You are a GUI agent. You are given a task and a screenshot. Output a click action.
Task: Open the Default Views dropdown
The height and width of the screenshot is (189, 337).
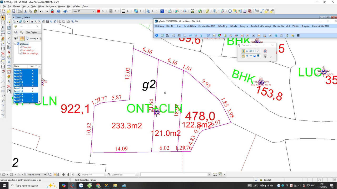45,175
